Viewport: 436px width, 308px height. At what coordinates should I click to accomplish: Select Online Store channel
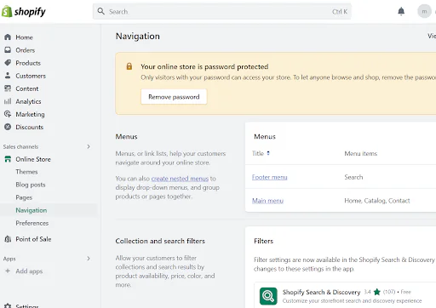click(33, 159)
